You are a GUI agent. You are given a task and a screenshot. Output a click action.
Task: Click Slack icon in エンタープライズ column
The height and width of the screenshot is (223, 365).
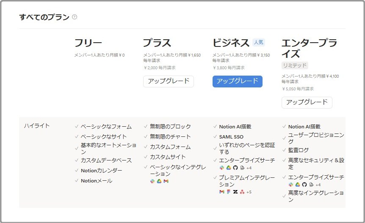click(x=291, y=185)
